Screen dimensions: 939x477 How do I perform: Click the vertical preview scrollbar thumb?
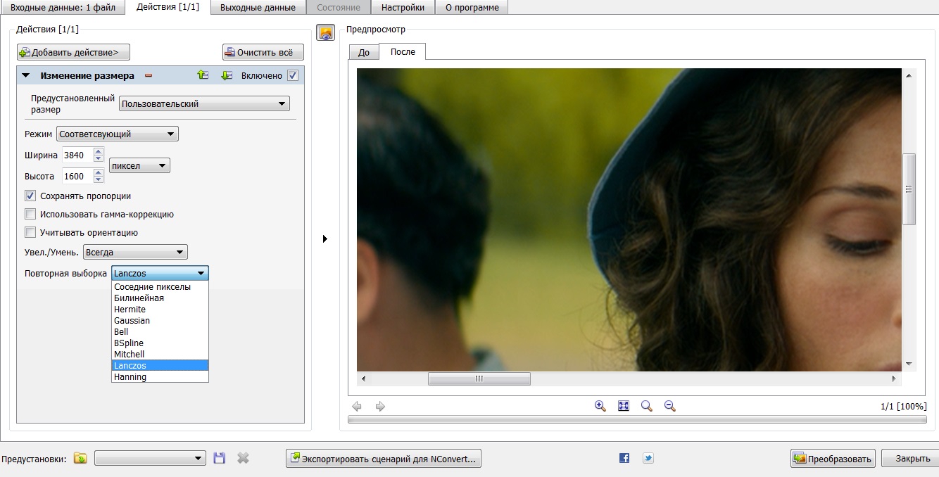tap(909, 189)
